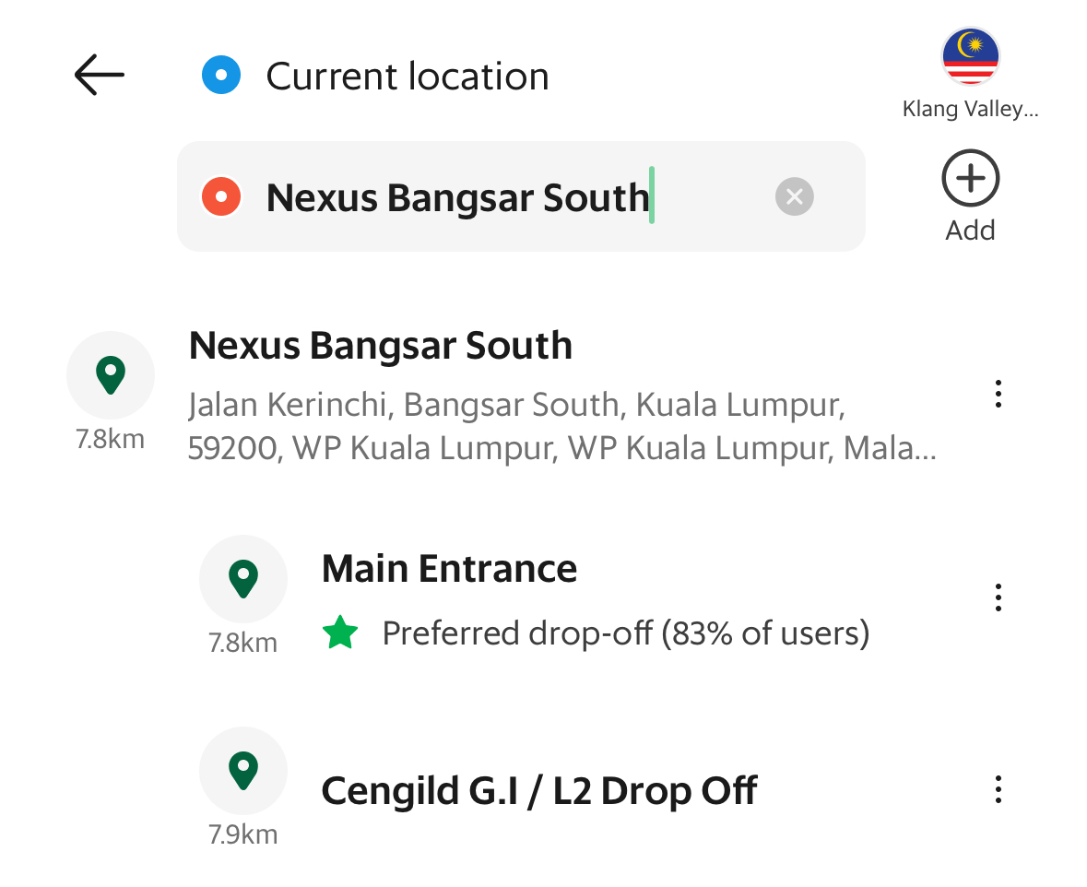
Task: Tap the map pin beside Main Entrance
Action: point(243,578)
